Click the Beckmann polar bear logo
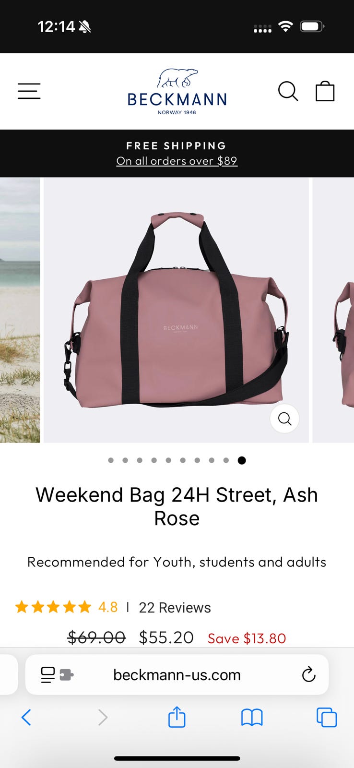The width and height of the screenshot is (354, 768). point(177,92)
